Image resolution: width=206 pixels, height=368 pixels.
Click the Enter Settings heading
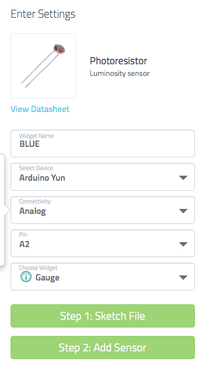click(43, 14)
